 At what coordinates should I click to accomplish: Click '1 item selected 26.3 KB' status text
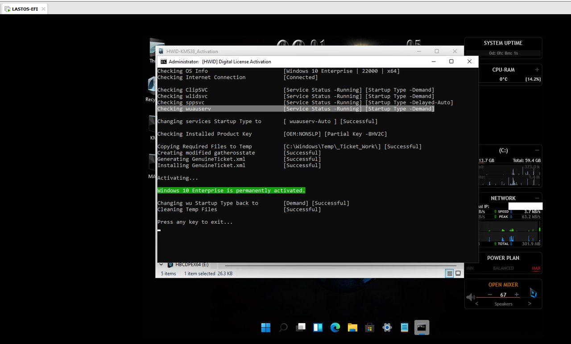pos(208,274)
